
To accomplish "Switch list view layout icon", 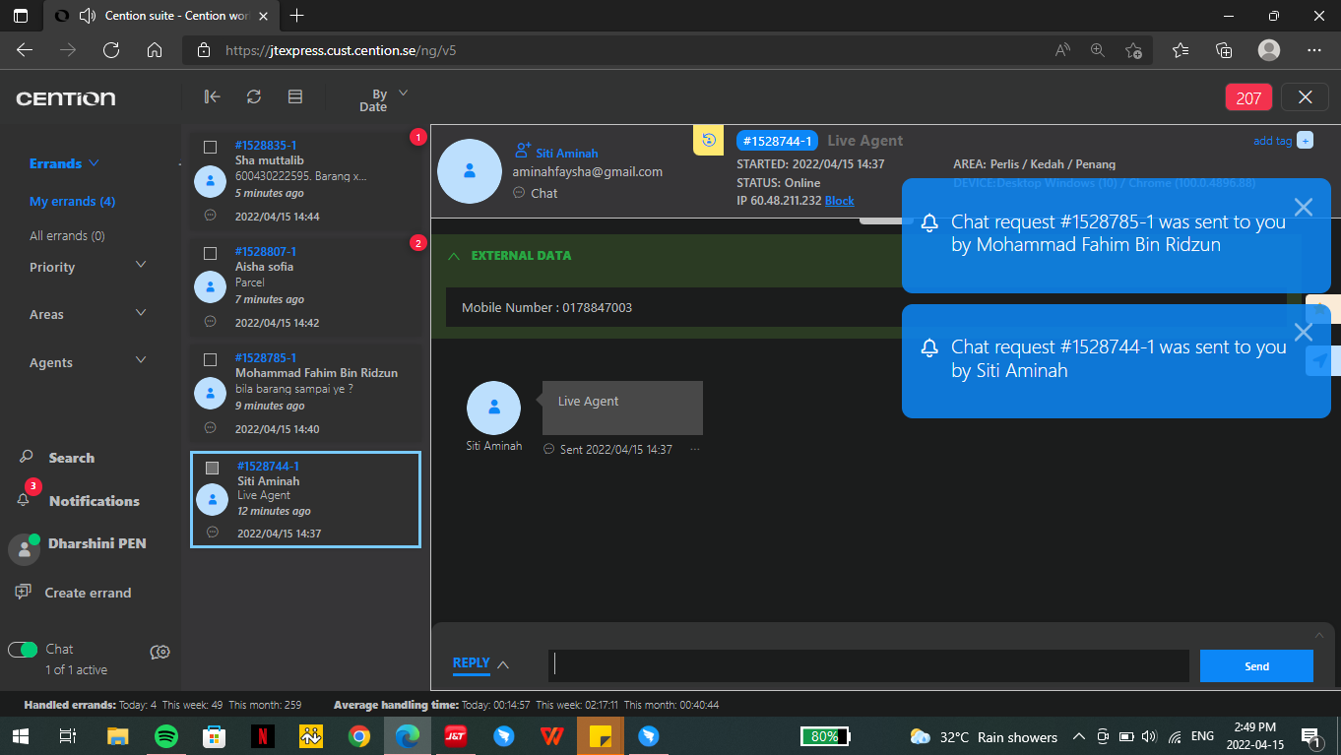I will tap(294, 96).
